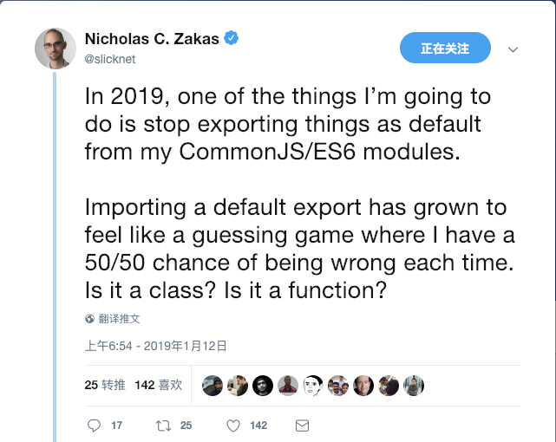Viewport: 556px width, 442px height.
Task: Click the last liker avatar in row
Action: coord(414,386)
